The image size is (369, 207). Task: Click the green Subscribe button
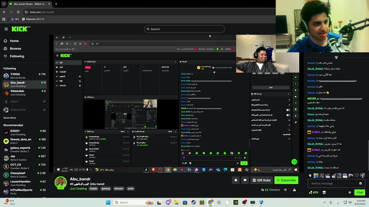[x=286, y=180]
